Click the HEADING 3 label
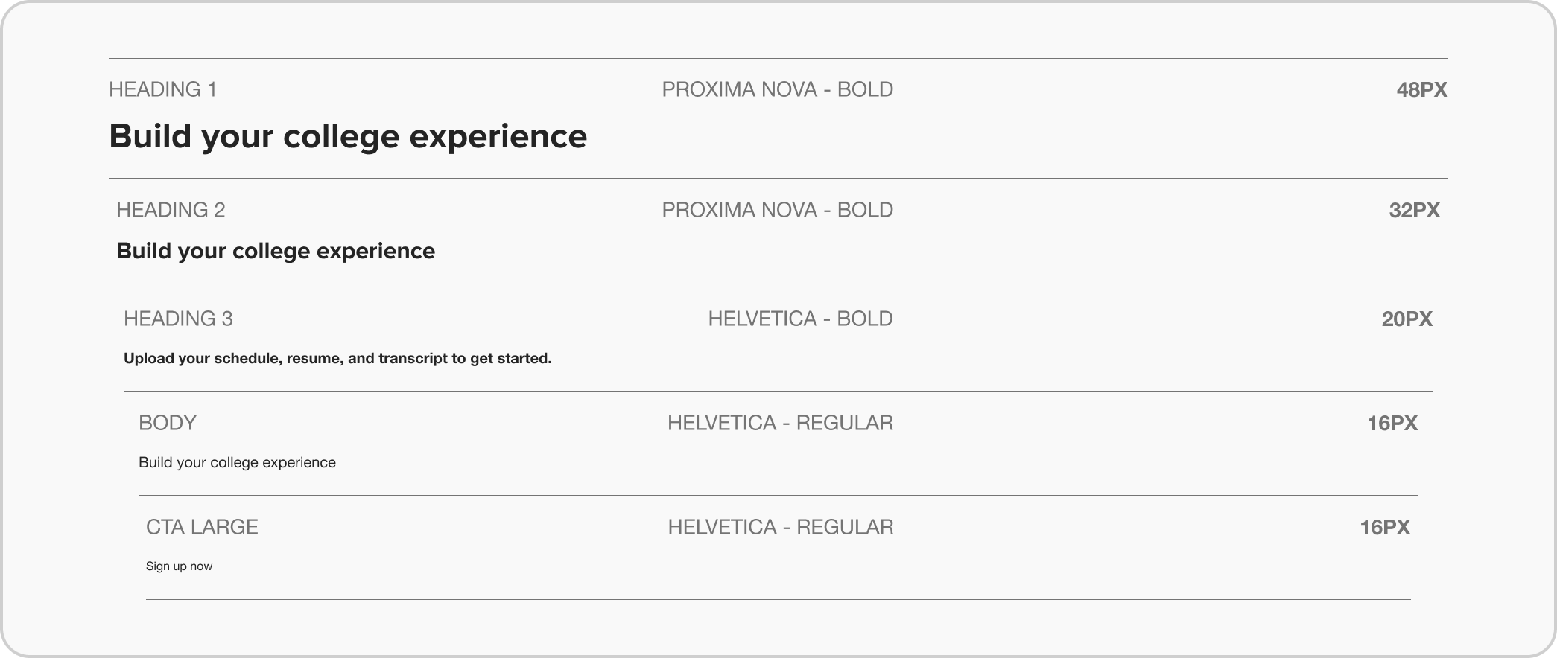Image resolution: width=1557 pixels, height=658 pixels. (x=178, y=319)
